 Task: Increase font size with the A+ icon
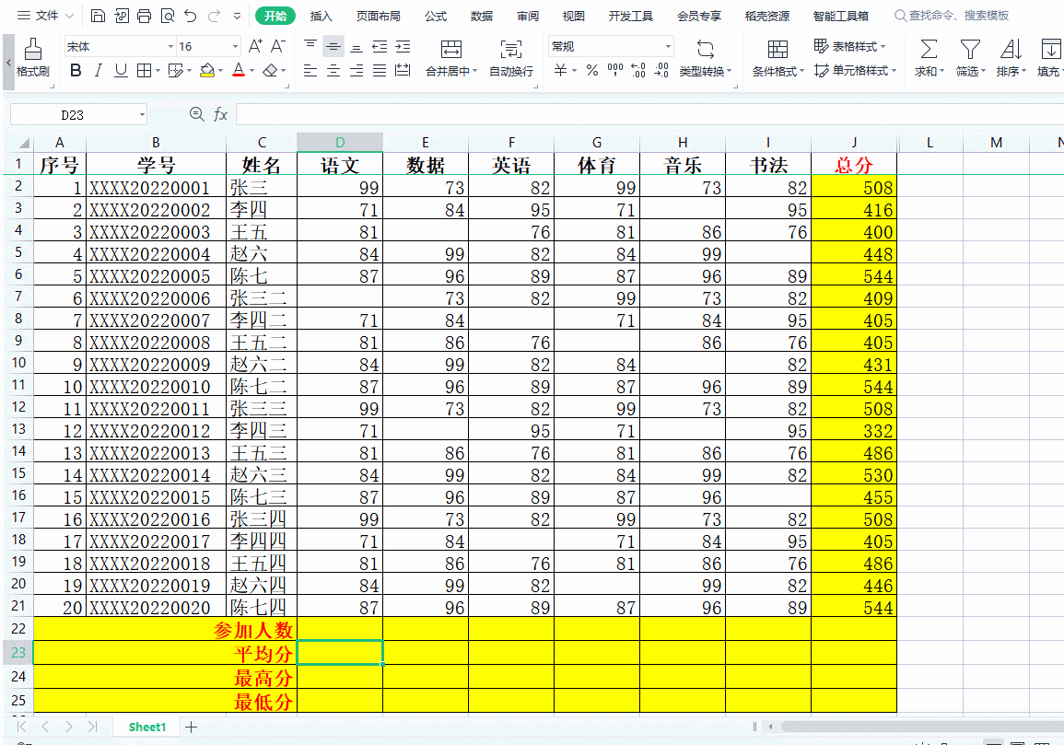(255, 46)
